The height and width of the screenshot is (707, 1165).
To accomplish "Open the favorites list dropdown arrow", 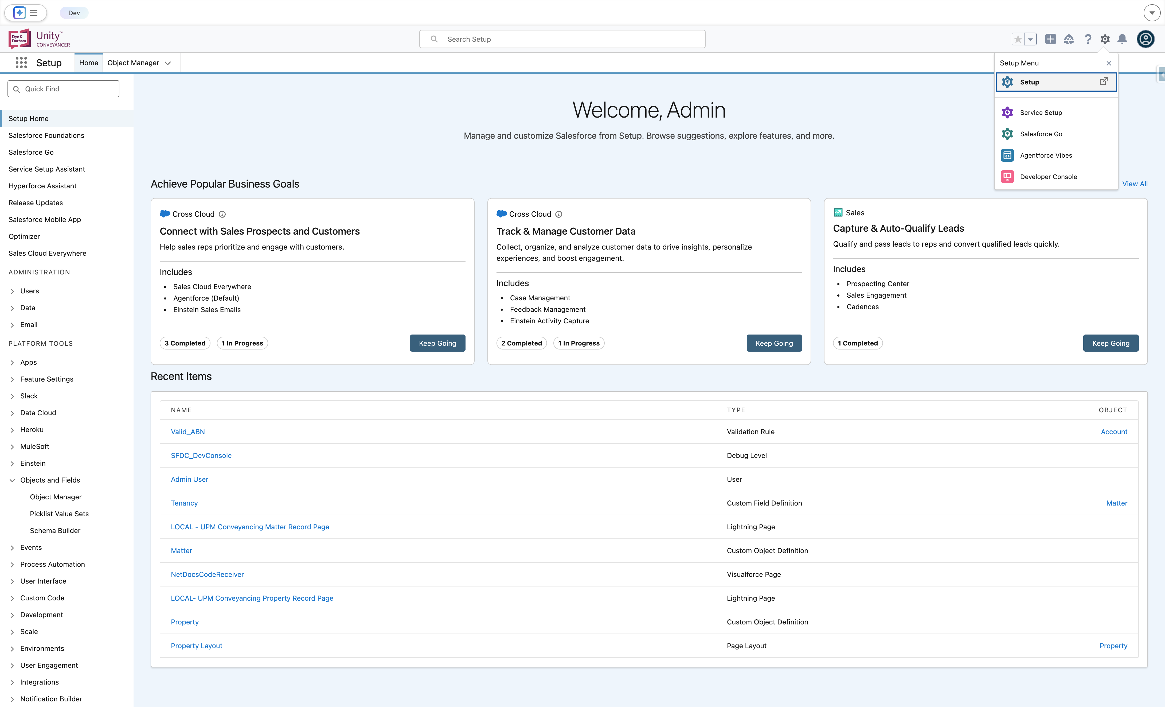I will coord(1031,39).
